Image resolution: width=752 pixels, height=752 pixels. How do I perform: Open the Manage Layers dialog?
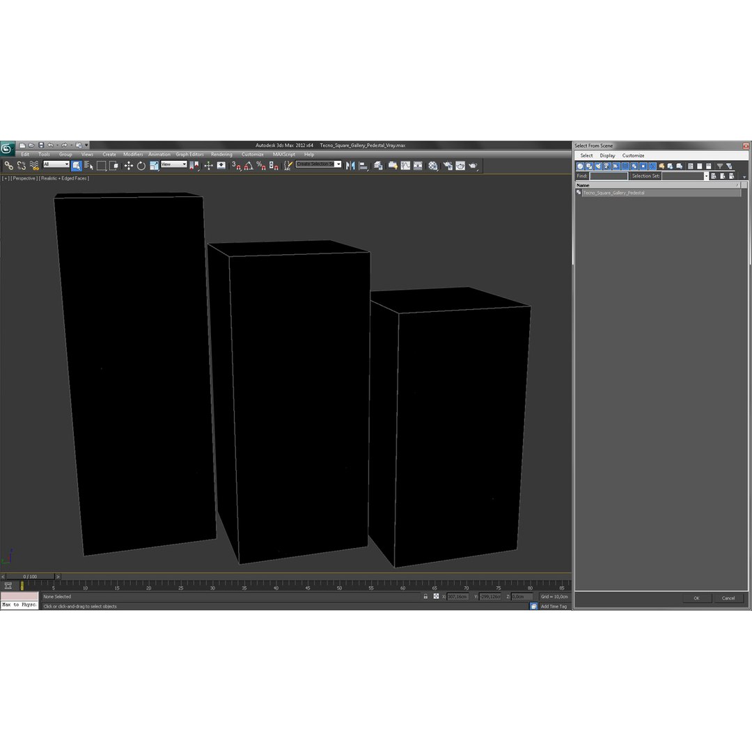[378, 166]
